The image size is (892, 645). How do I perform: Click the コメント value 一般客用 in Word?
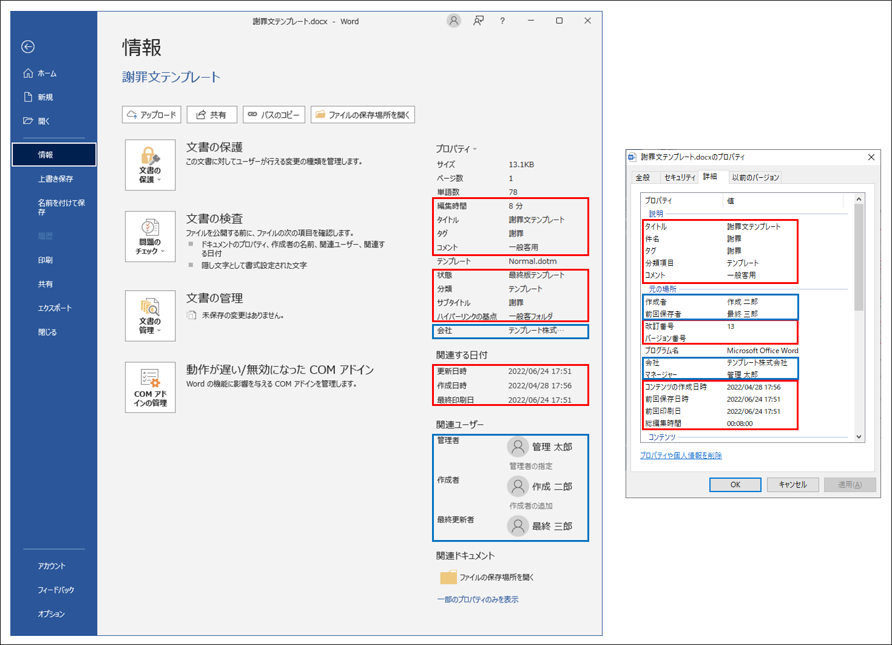click(523, 248)
